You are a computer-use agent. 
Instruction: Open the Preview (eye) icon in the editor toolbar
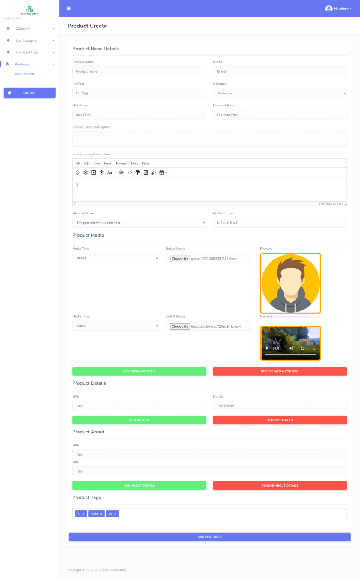pos(85,172)
